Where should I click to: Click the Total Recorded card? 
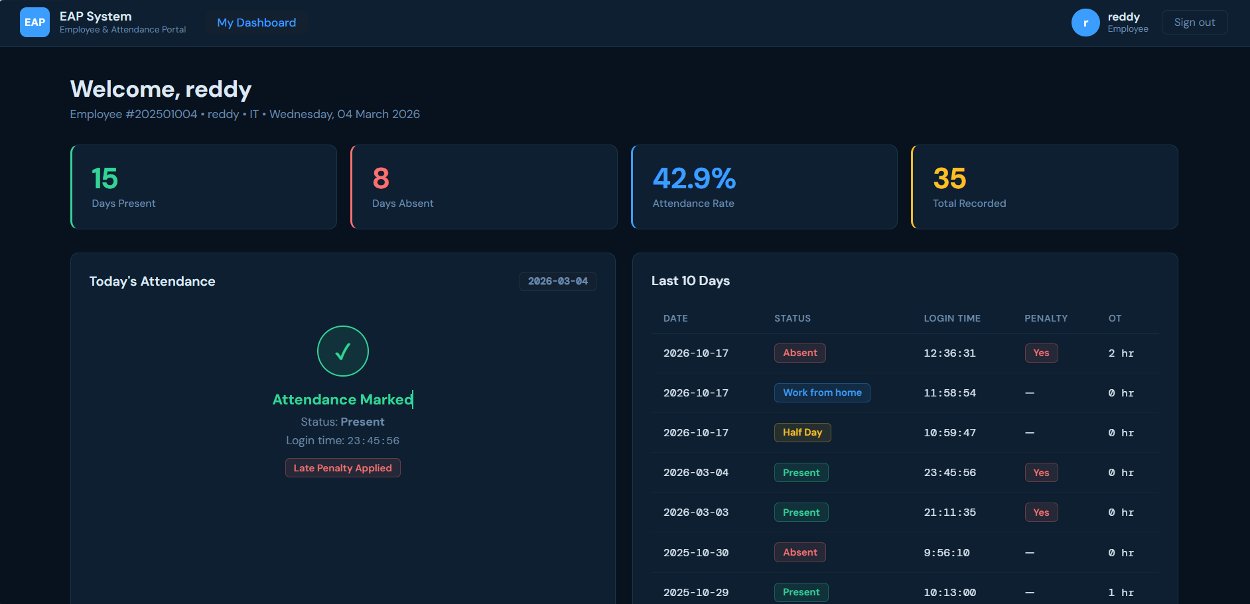tap(1044, 187)
